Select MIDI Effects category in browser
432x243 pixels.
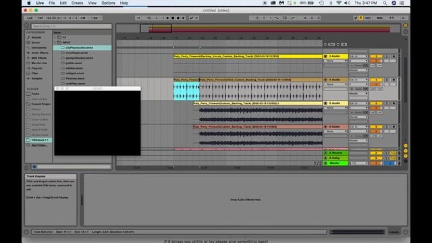(39, 58)
